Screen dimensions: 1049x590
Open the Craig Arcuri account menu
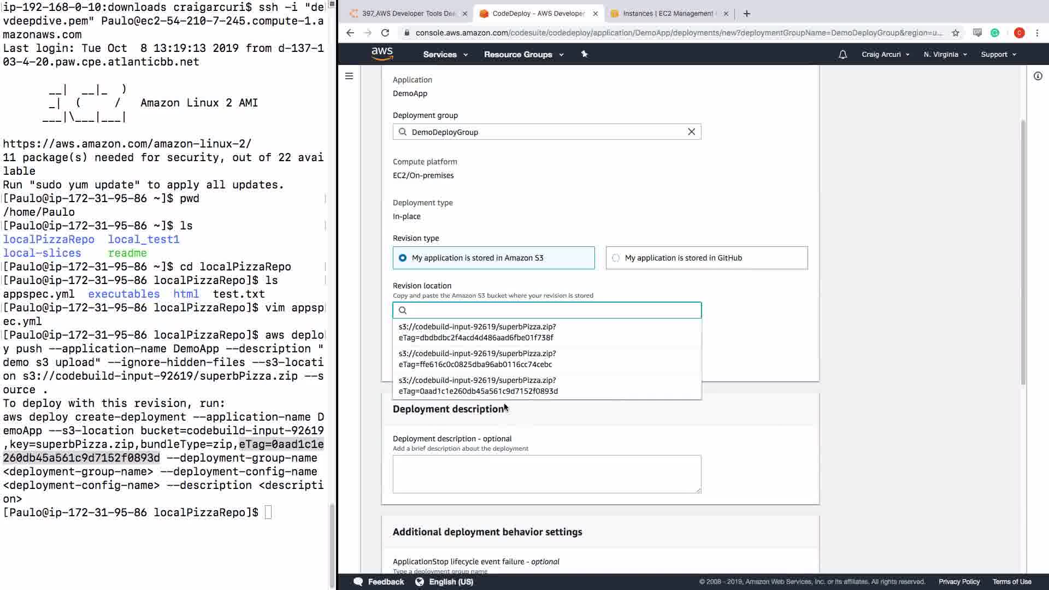885,55
